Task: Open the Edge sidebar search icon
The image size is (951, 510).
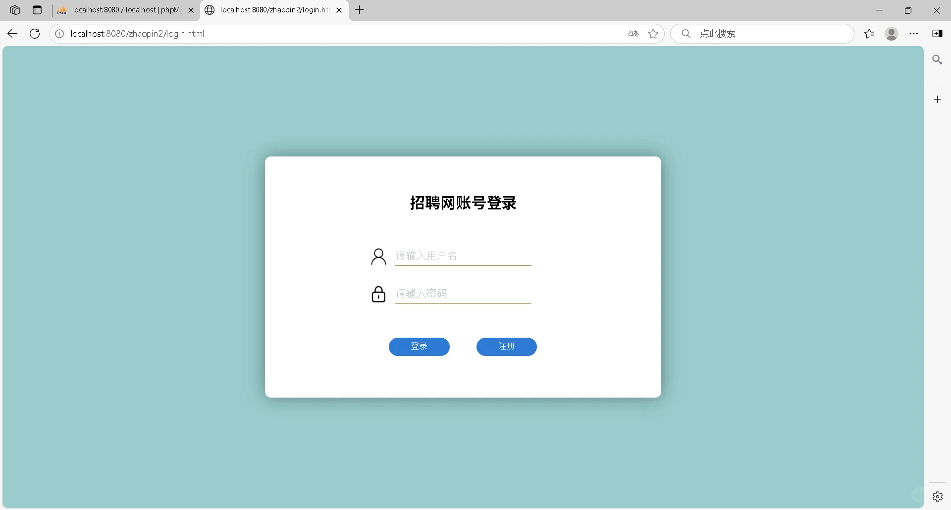Action: pos(938,59)
